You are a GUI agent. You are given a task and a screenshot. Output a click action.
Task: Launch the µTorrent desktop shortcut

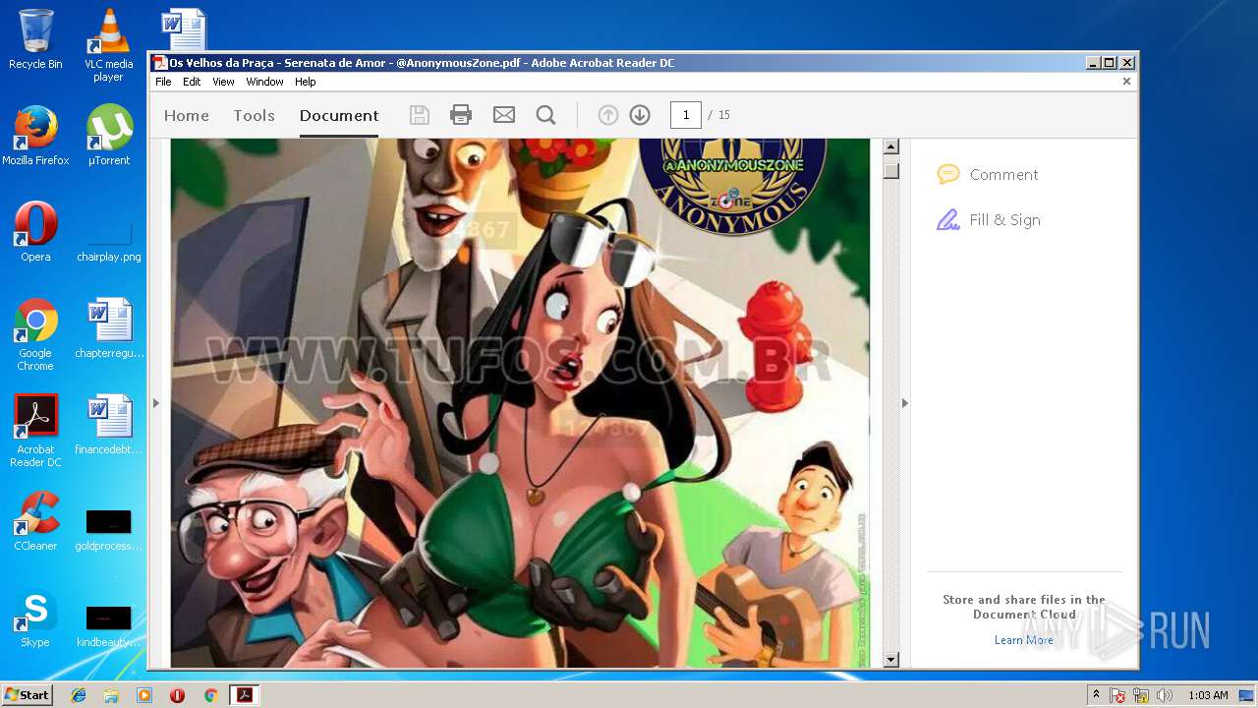pyautogui.click(x=109, y=136)
